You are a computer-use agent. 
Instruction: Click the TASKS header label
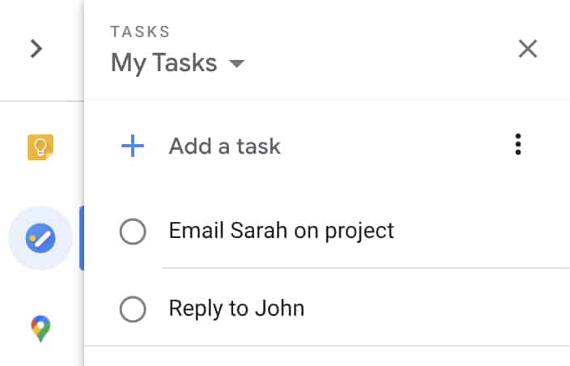coord(140,32)
